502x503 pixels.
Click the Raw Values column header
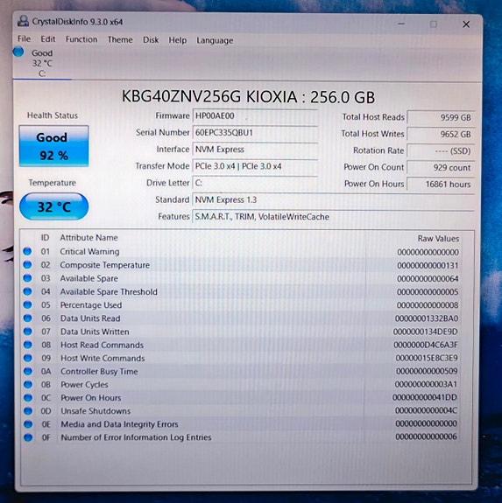pyautogui.click(x=438, y=238)
